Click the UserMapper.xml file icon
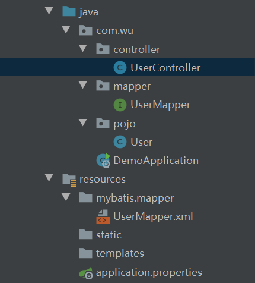255x283 pixels. tap(103, 216)
